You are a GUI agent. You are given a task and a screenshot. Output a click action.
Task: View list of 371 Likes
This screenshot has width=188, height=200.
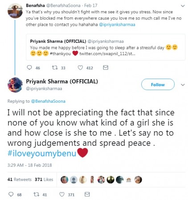(x=44, y=180)
